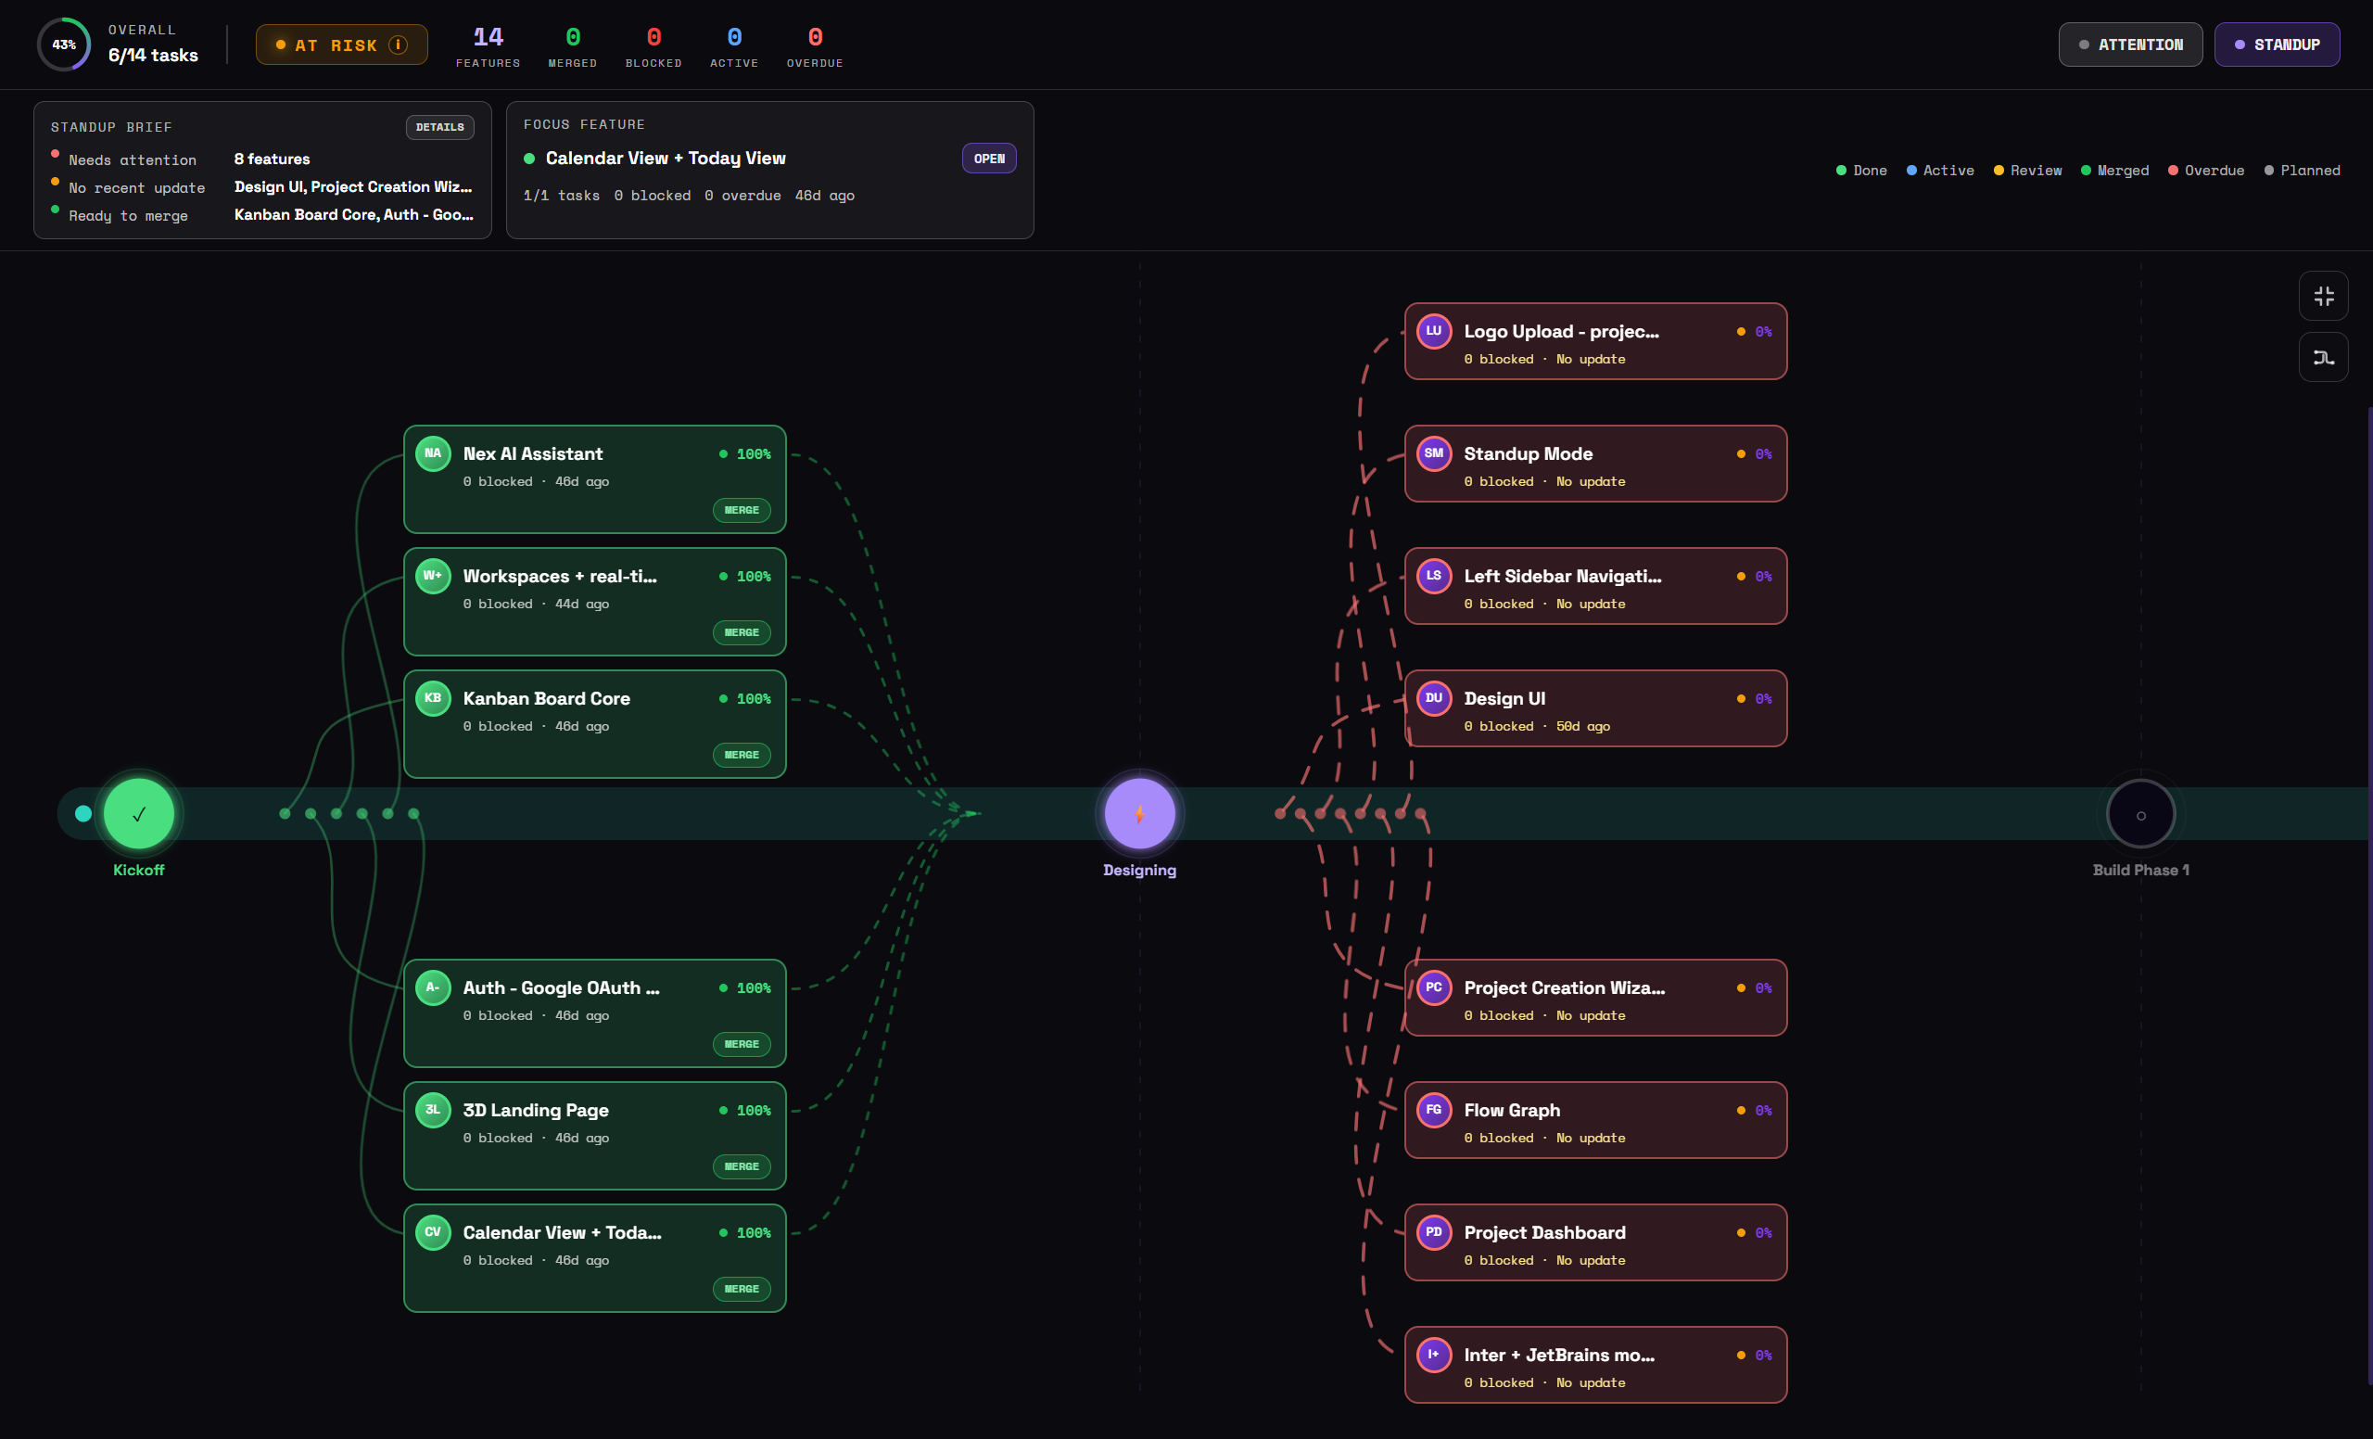This screenshot has width=2373, height=1439.
Task: Click the AT RISK info icon
Action: [x=398, y=45]
